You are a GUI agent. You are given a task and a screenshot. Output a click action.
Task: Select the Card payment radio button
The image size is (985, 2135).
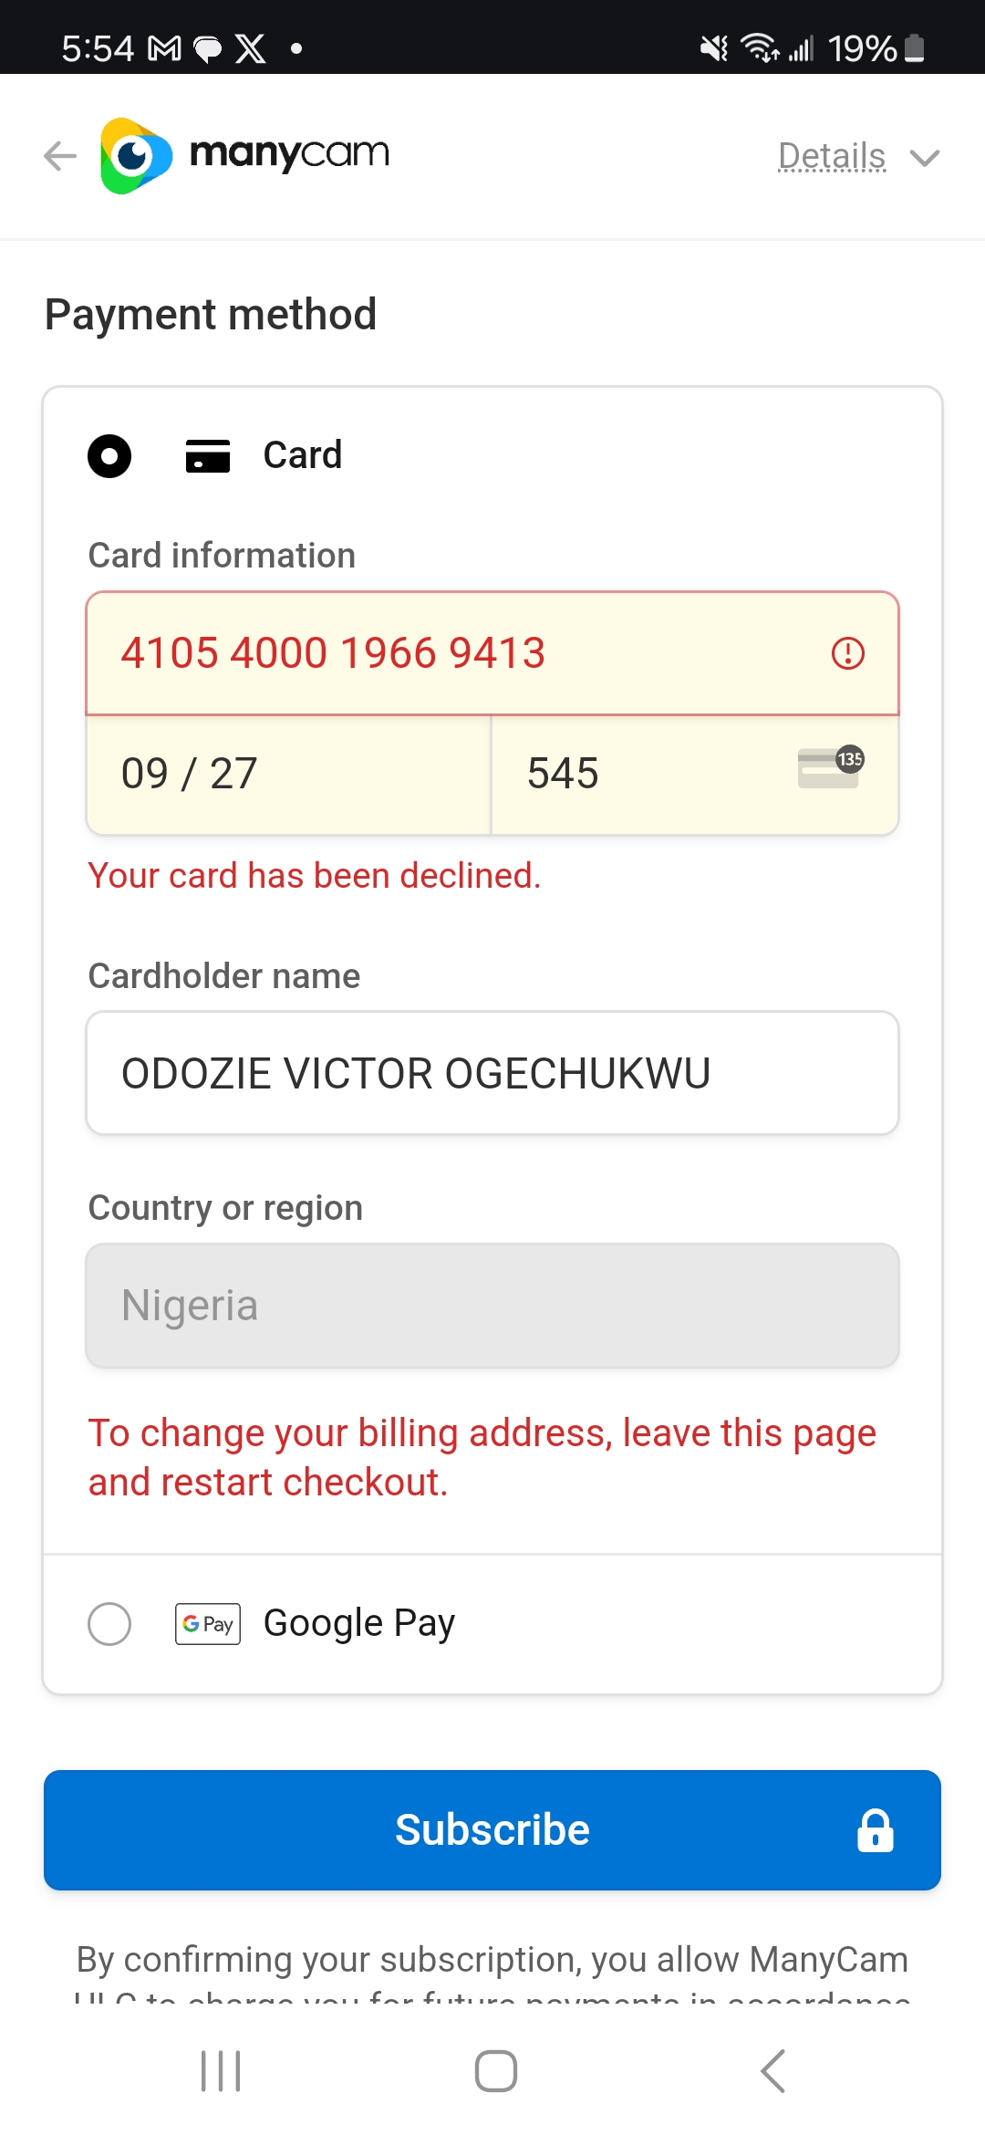(109, 456)
